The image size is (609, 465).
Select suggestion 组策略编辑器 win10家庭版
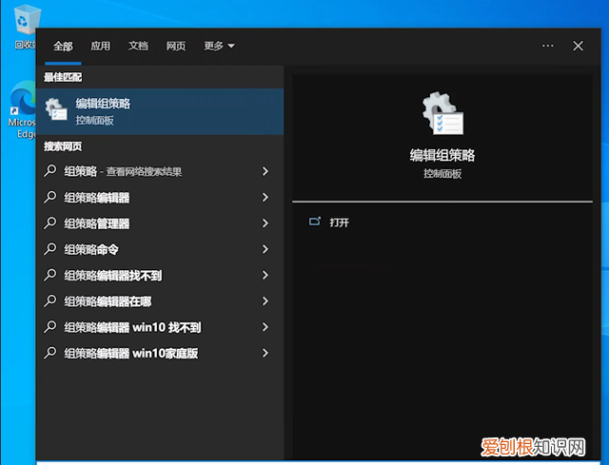(x=160, y=353)
